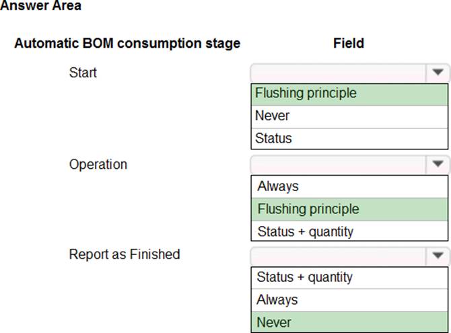Click the Operation stage combo box field

338,164
